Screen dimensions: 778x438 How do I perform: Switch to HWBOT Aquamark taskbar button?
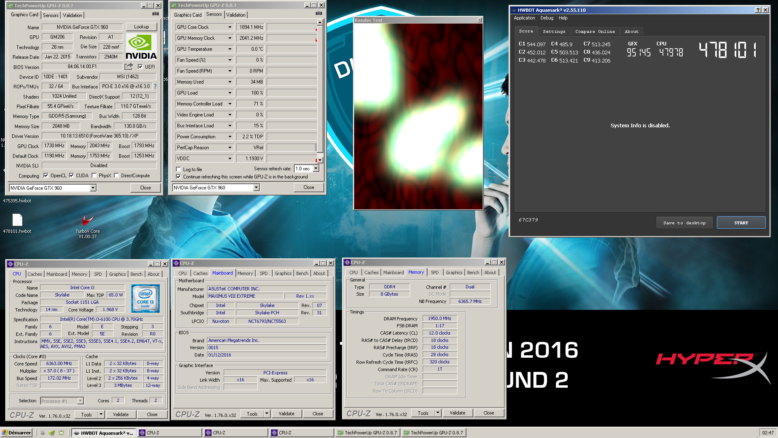[x=103, y=433]
